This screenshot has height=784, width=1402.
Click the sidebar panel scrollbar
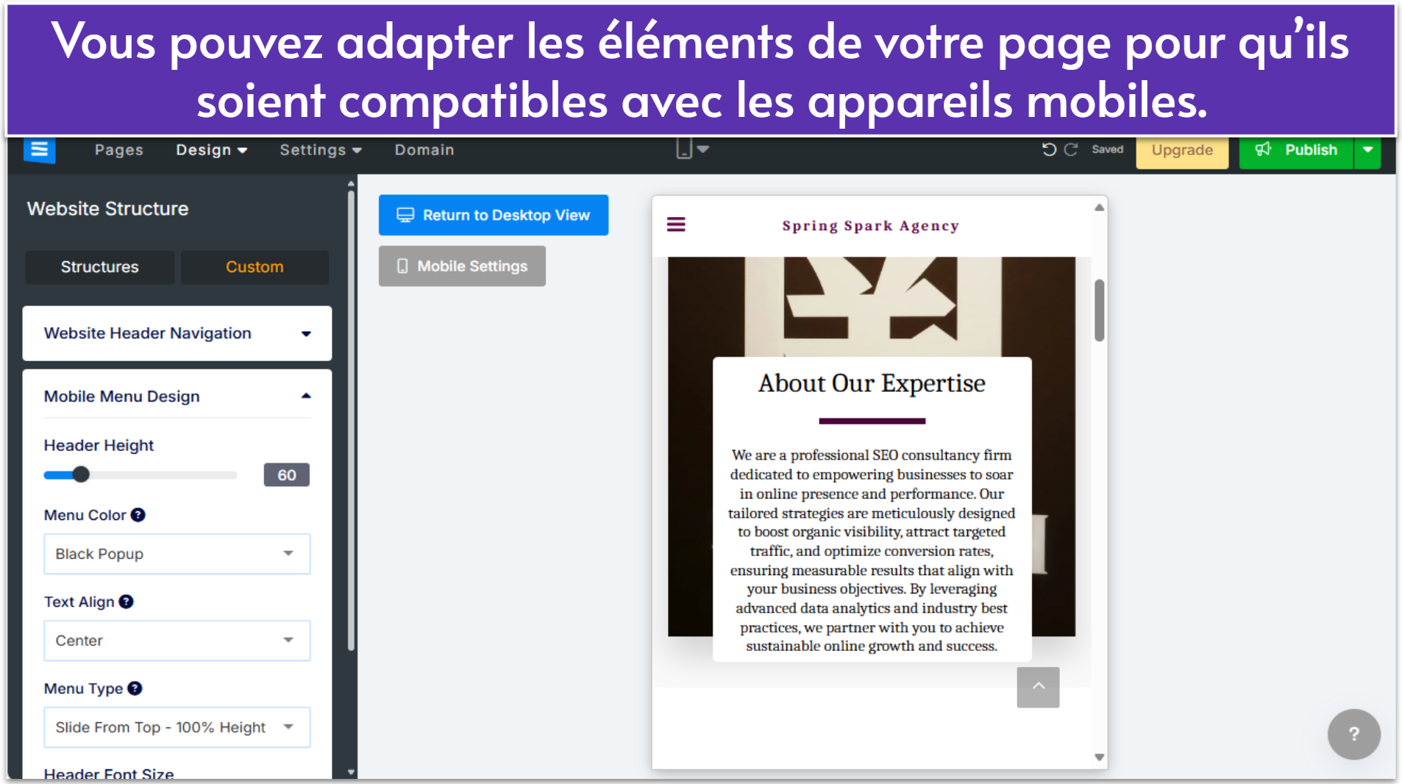tap(351, 421)
